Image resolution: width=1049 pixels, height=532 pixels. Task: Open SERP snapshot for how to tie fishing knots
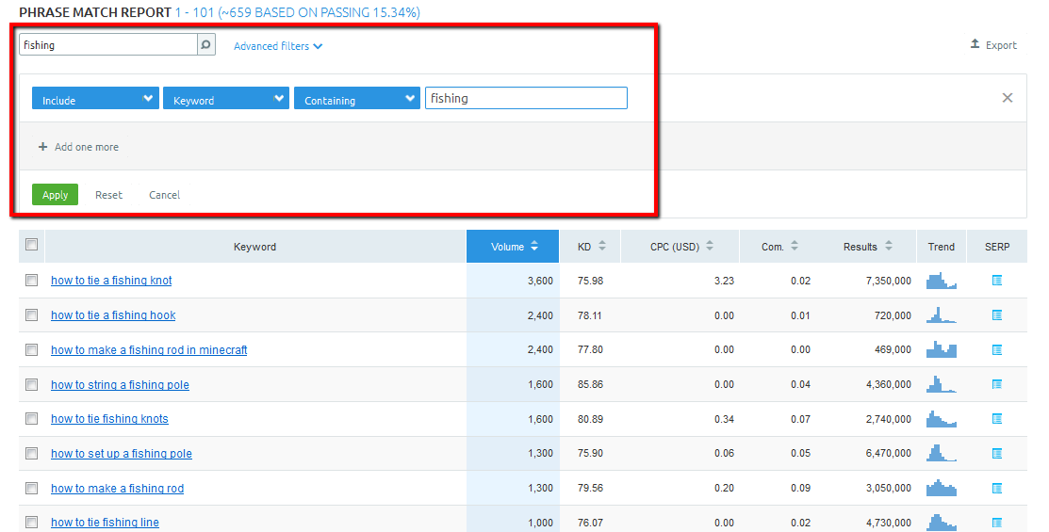[997, 419]
